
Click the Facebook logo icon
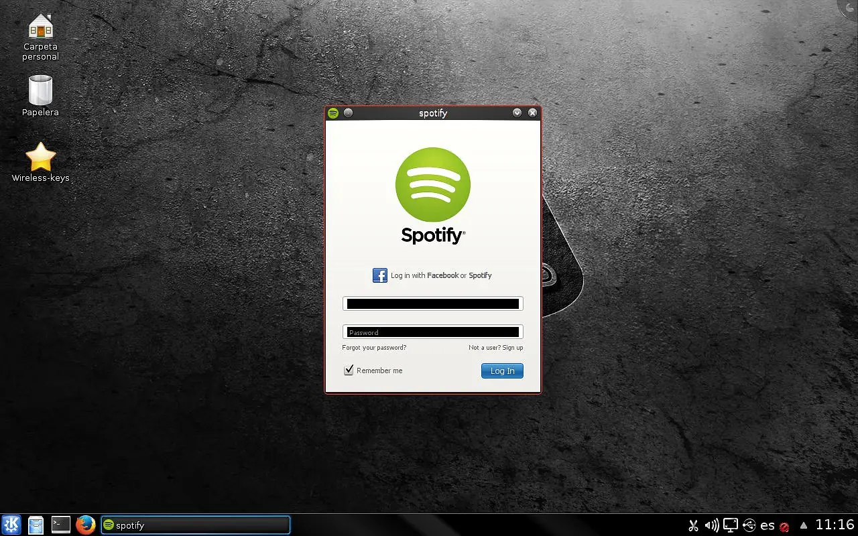380,275
